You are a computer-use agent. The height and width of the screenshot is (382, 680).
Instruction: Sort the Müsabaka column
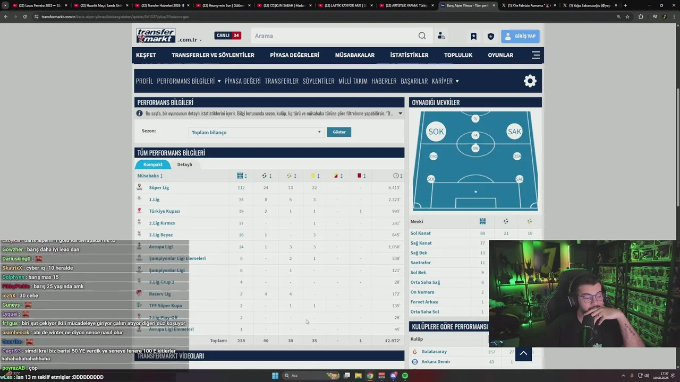(150, 176)
